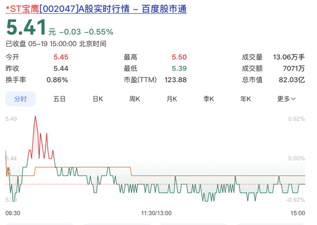
Task: Select the 分时 tab
Action: [20, 99]
